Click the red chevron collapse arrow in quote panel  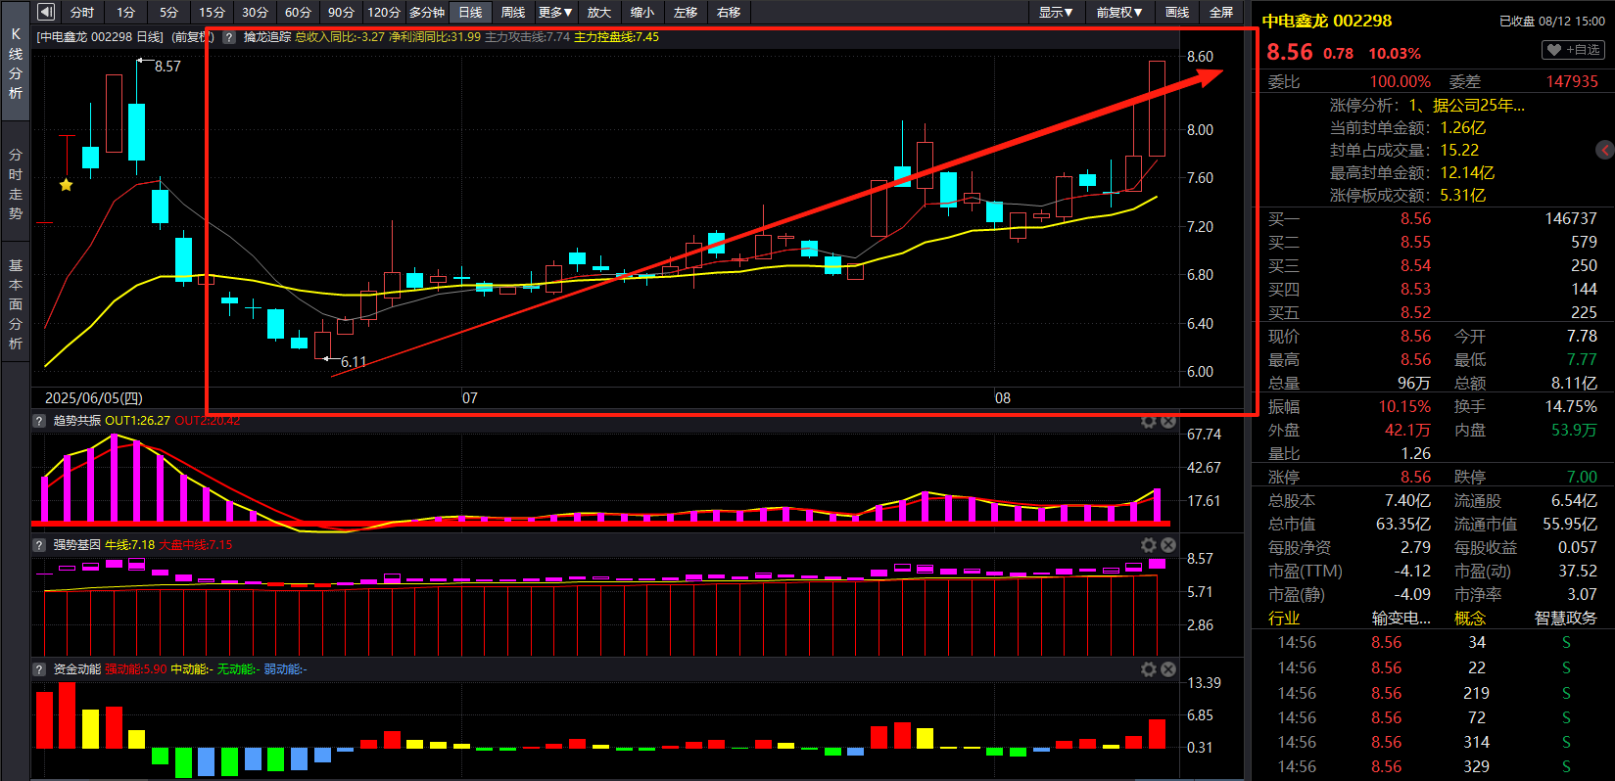point(1605,150)
